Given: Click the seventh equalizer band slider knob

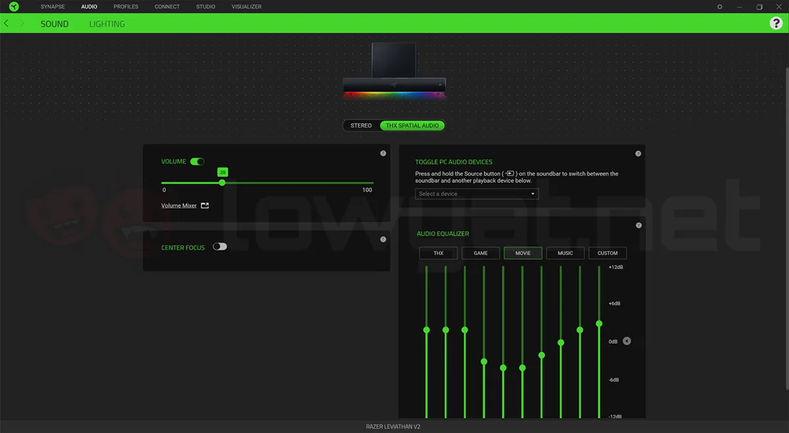Looking at the screenshot, I should [542, 355].
